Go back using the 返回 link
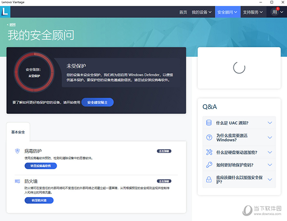Viewport: 287px width, 221px height. (x=11, y=24)
